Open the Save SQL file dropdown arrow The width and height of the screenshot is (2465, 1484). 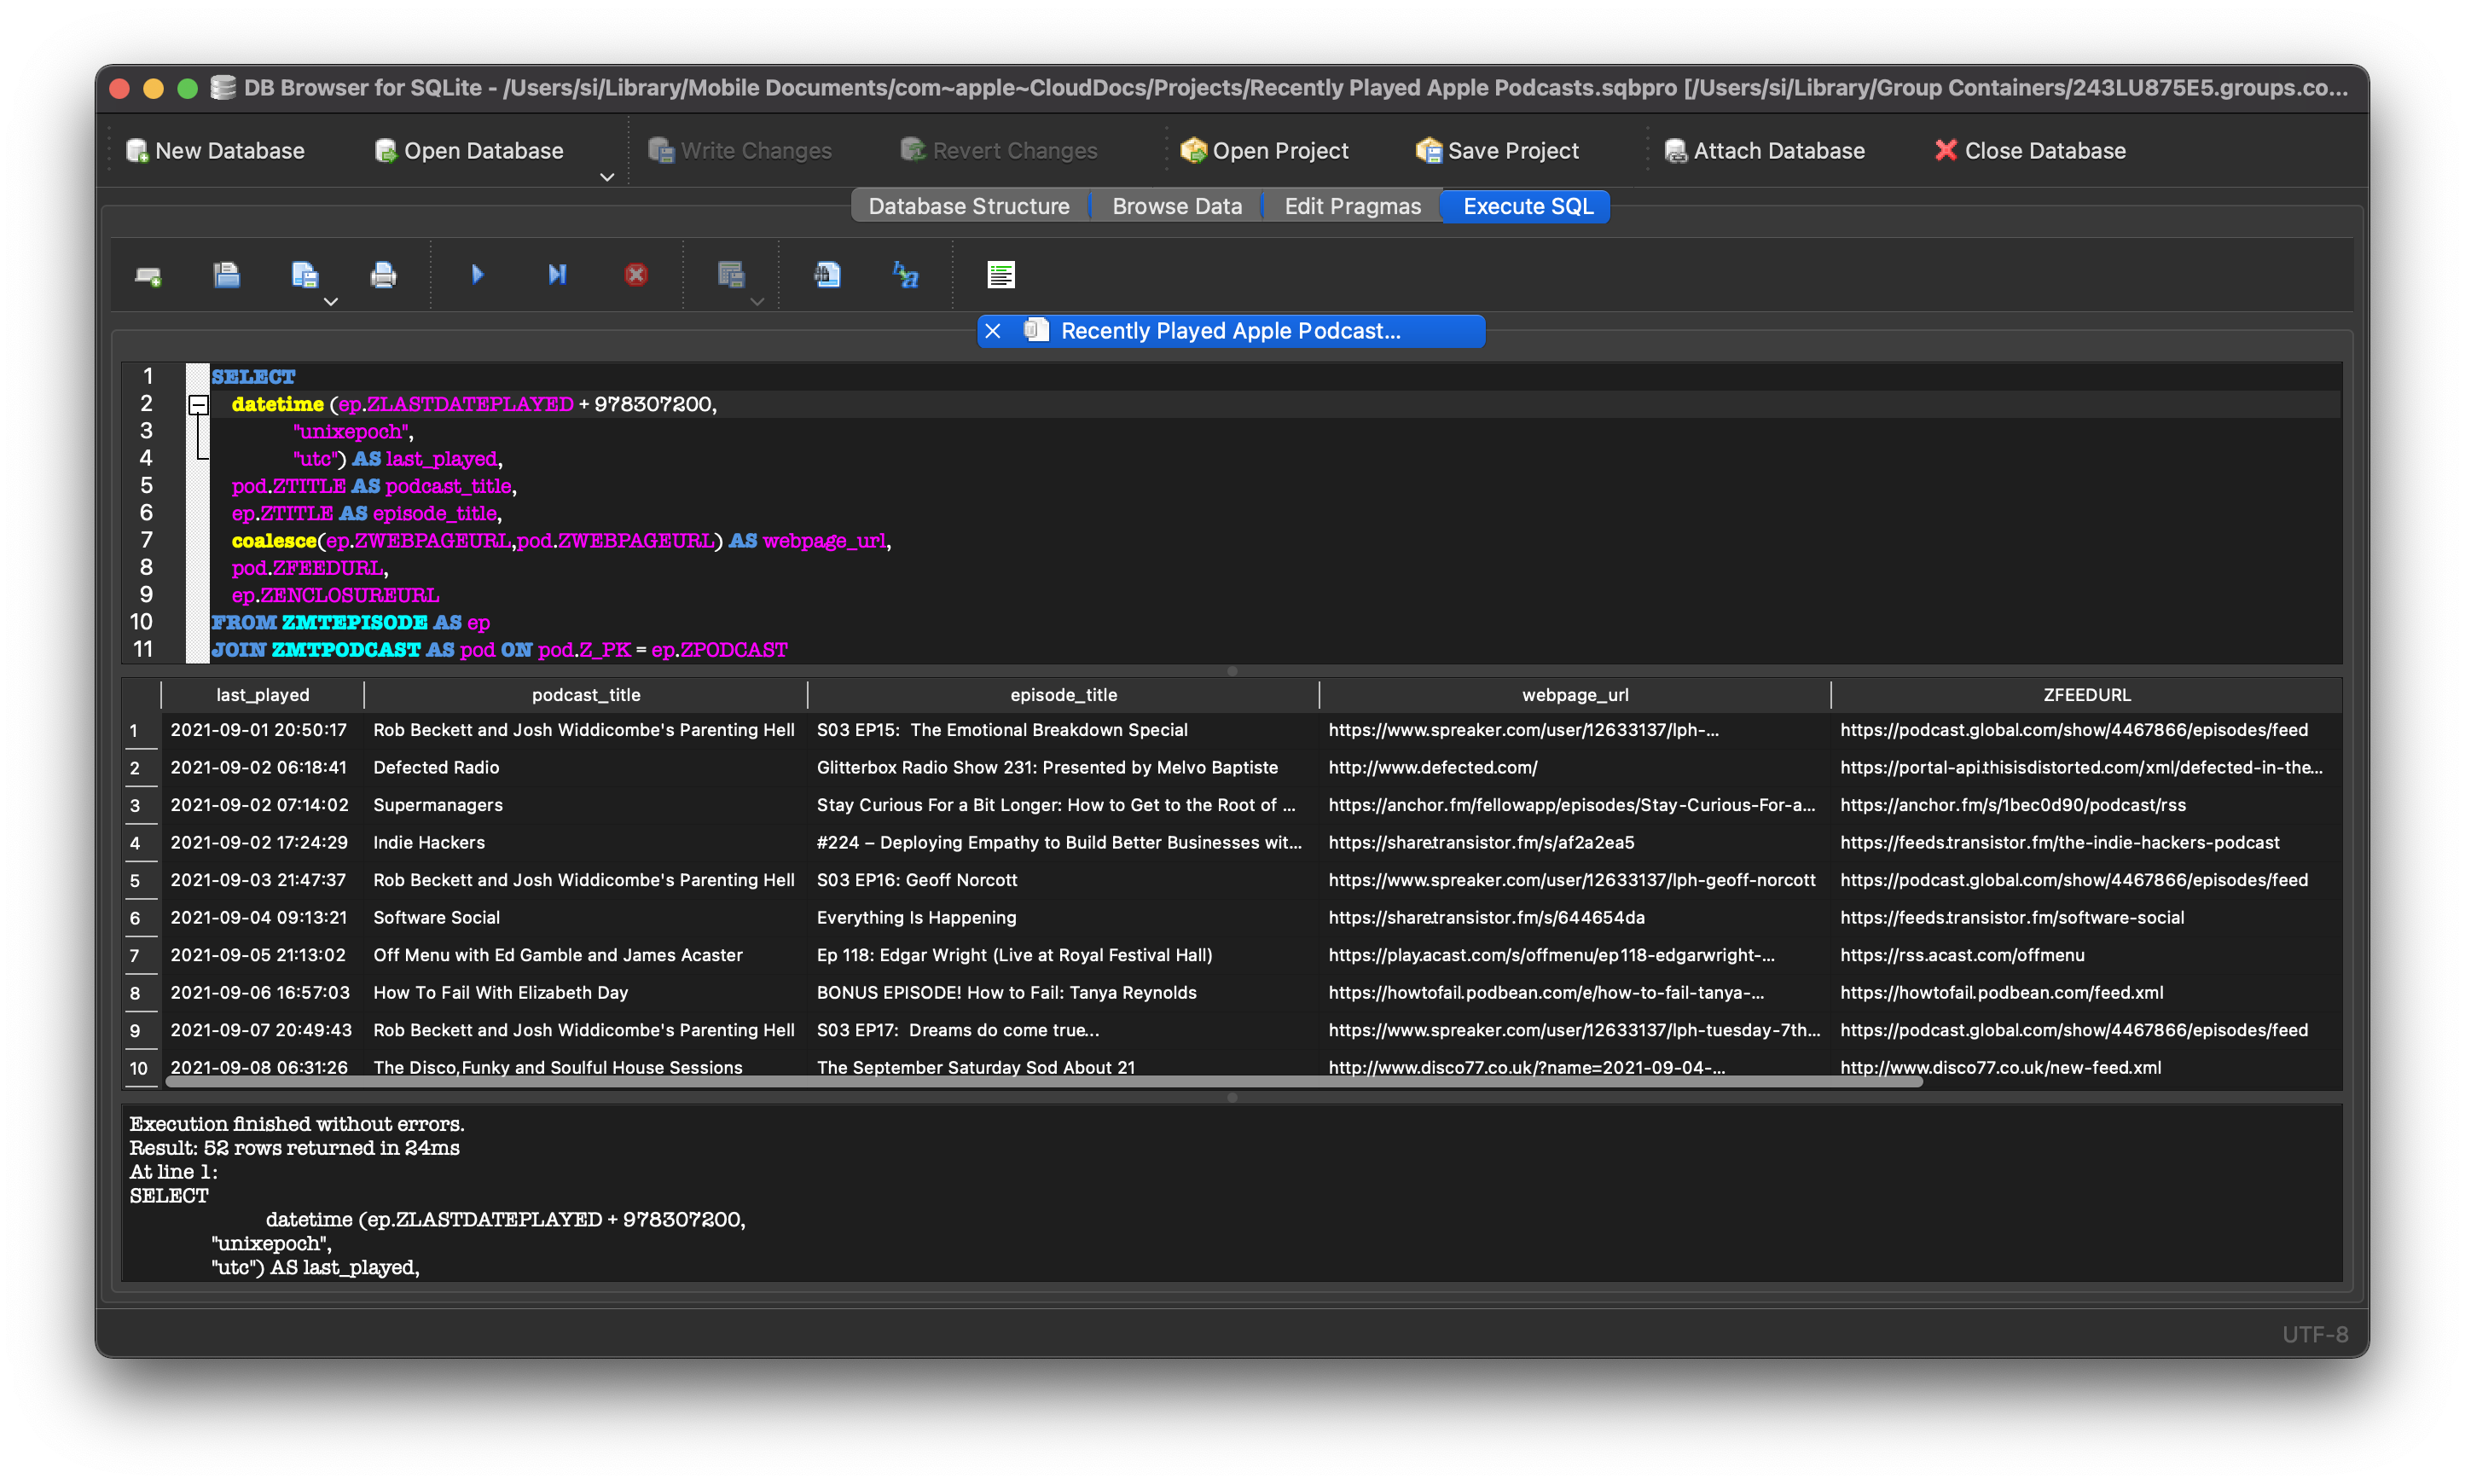click(x=331, y=301)
